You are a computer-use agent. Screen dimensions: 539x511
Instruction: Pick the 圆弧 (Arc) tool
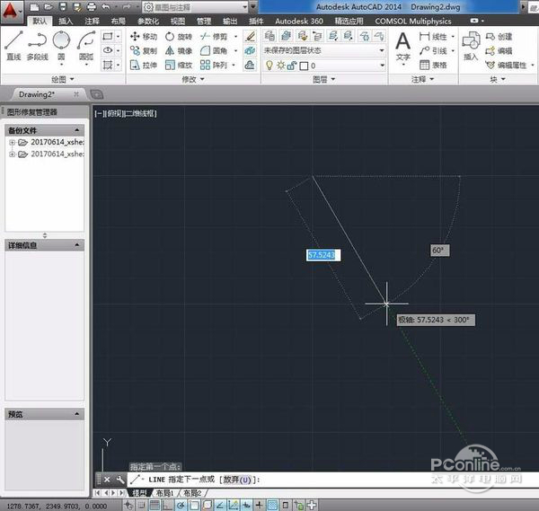[x=86, y=44]
